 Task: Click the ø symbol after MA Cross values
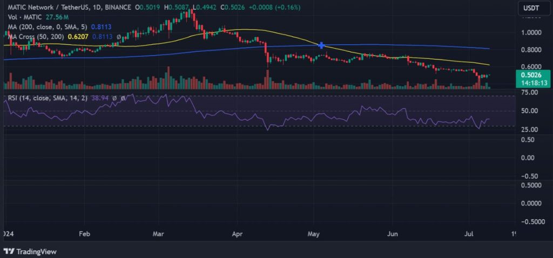(x=119, y=36)
